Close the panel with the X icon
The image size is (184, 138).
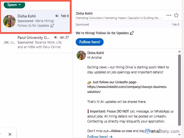(10, 134)
